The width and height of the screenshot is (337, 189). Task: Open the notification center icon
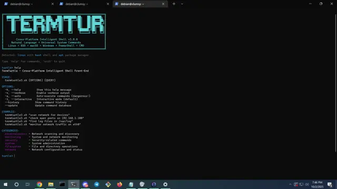(330, 184)
